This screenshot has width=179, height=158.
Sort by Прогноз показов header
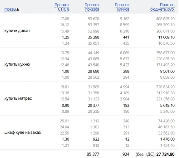tap(92, 7)
